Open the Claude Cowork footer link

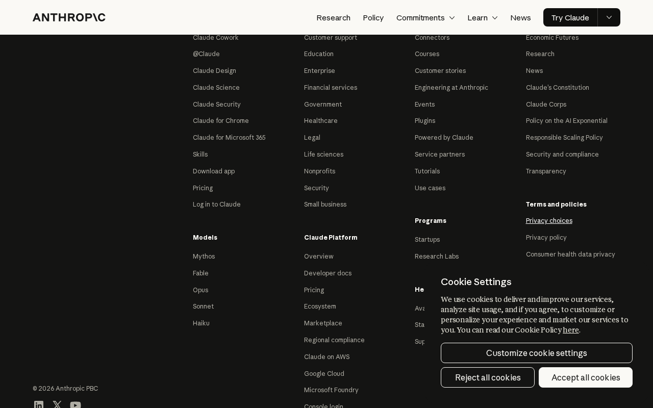click(216, 37)
